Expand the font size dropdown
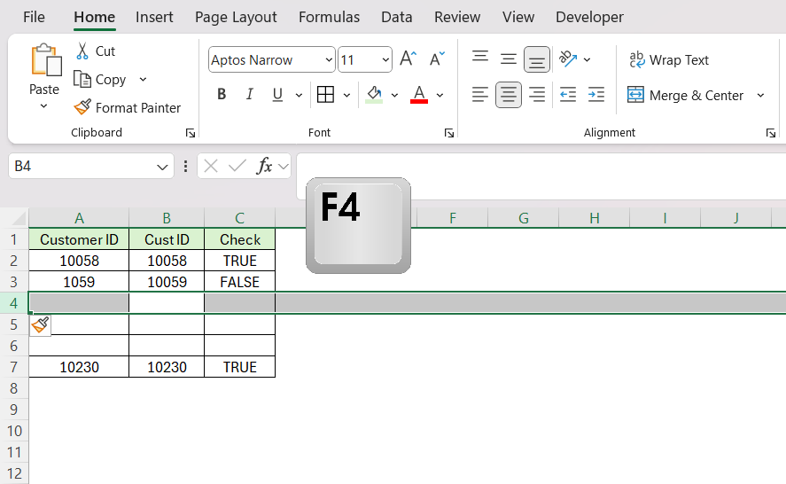This screenshot has width=786, height=484. 385,59
